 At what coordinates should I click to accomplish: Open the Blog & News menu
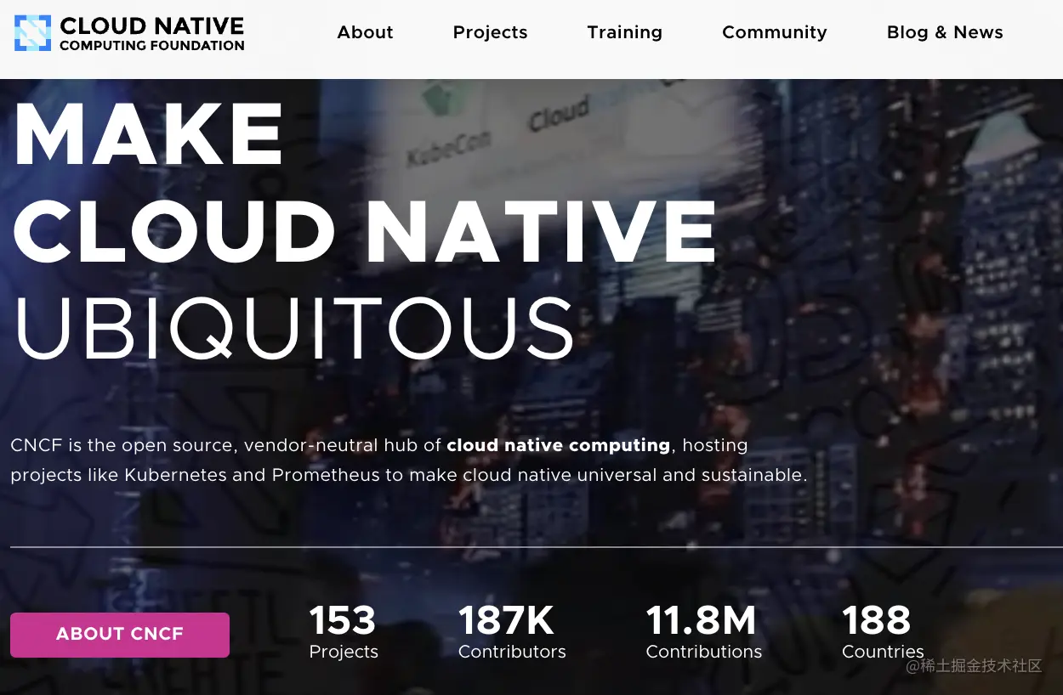(945, 32)
